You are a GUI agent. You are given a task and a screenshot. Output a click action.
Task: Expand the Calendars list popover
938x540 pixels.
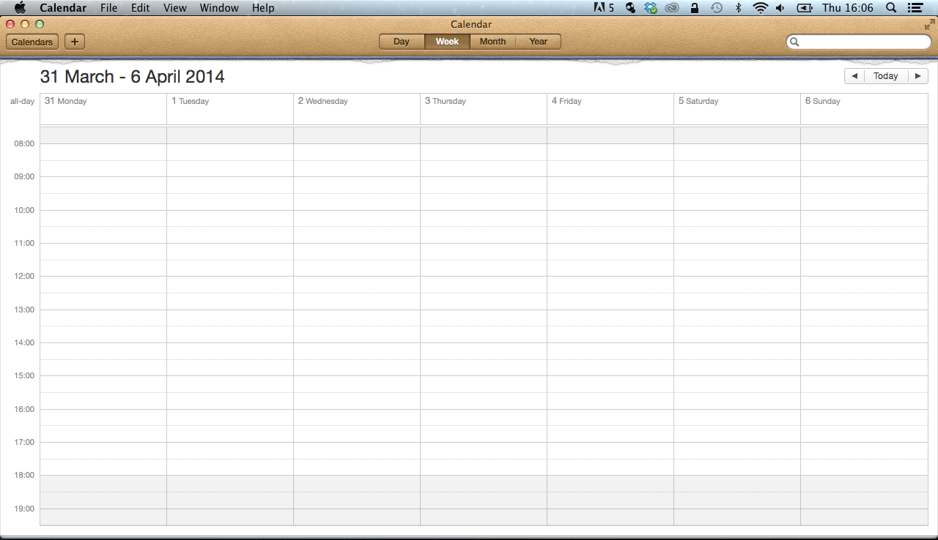tap(32, 42)
